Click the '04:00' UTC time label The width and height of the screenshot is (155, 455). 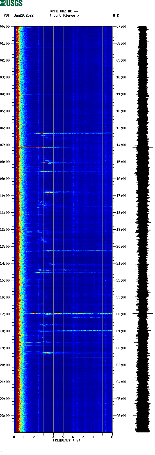(x=121, y=382)
